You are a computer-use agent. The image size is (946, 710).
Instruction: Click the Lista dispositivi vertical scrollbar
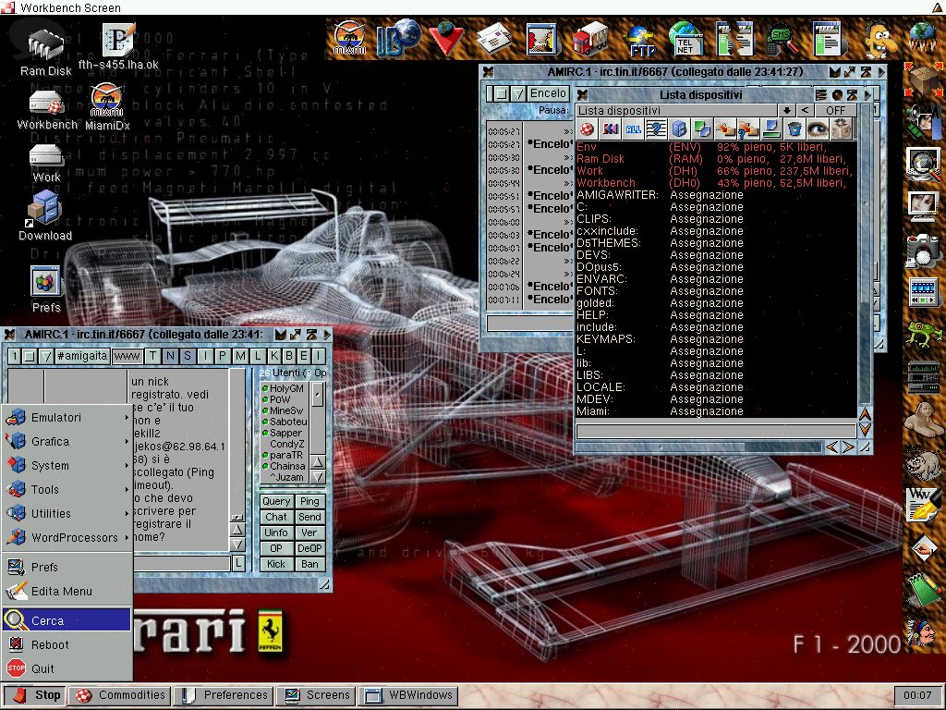865,253
